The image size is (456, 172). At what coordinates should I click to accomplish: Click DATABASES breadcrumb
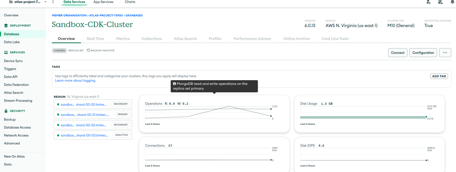point(134,15)
